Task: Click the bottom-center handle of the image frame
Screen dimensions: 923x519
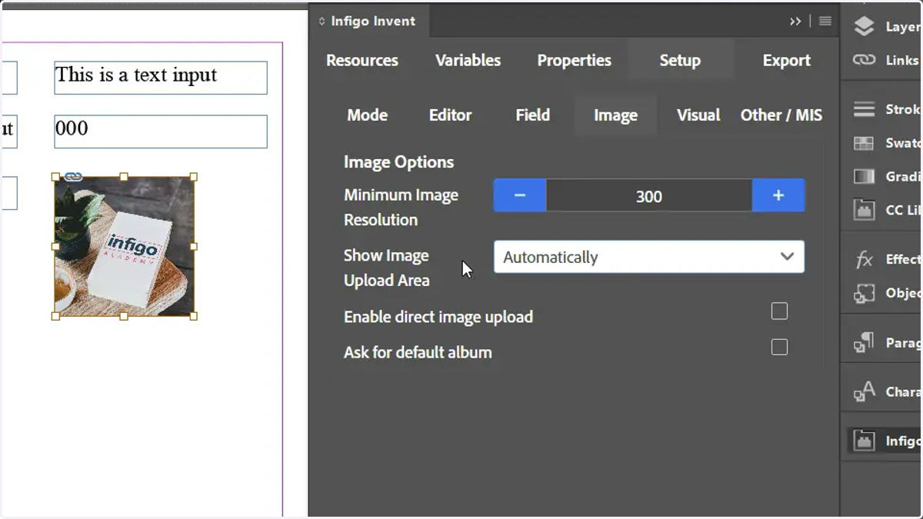Action: (x=125, y=316)
